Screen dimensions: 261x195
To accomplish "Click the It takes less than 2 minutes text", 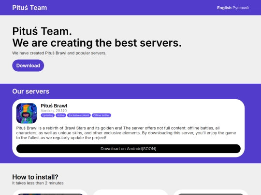I will (38, 183).
